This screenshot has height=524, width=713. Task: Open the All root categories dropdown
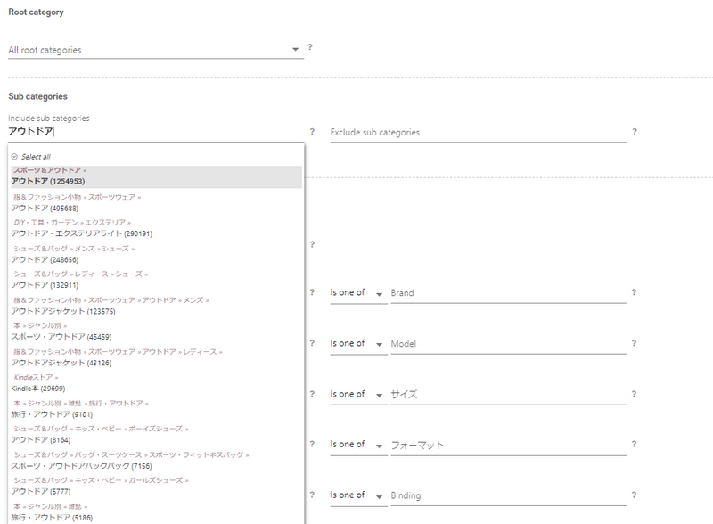pos(155,50)
